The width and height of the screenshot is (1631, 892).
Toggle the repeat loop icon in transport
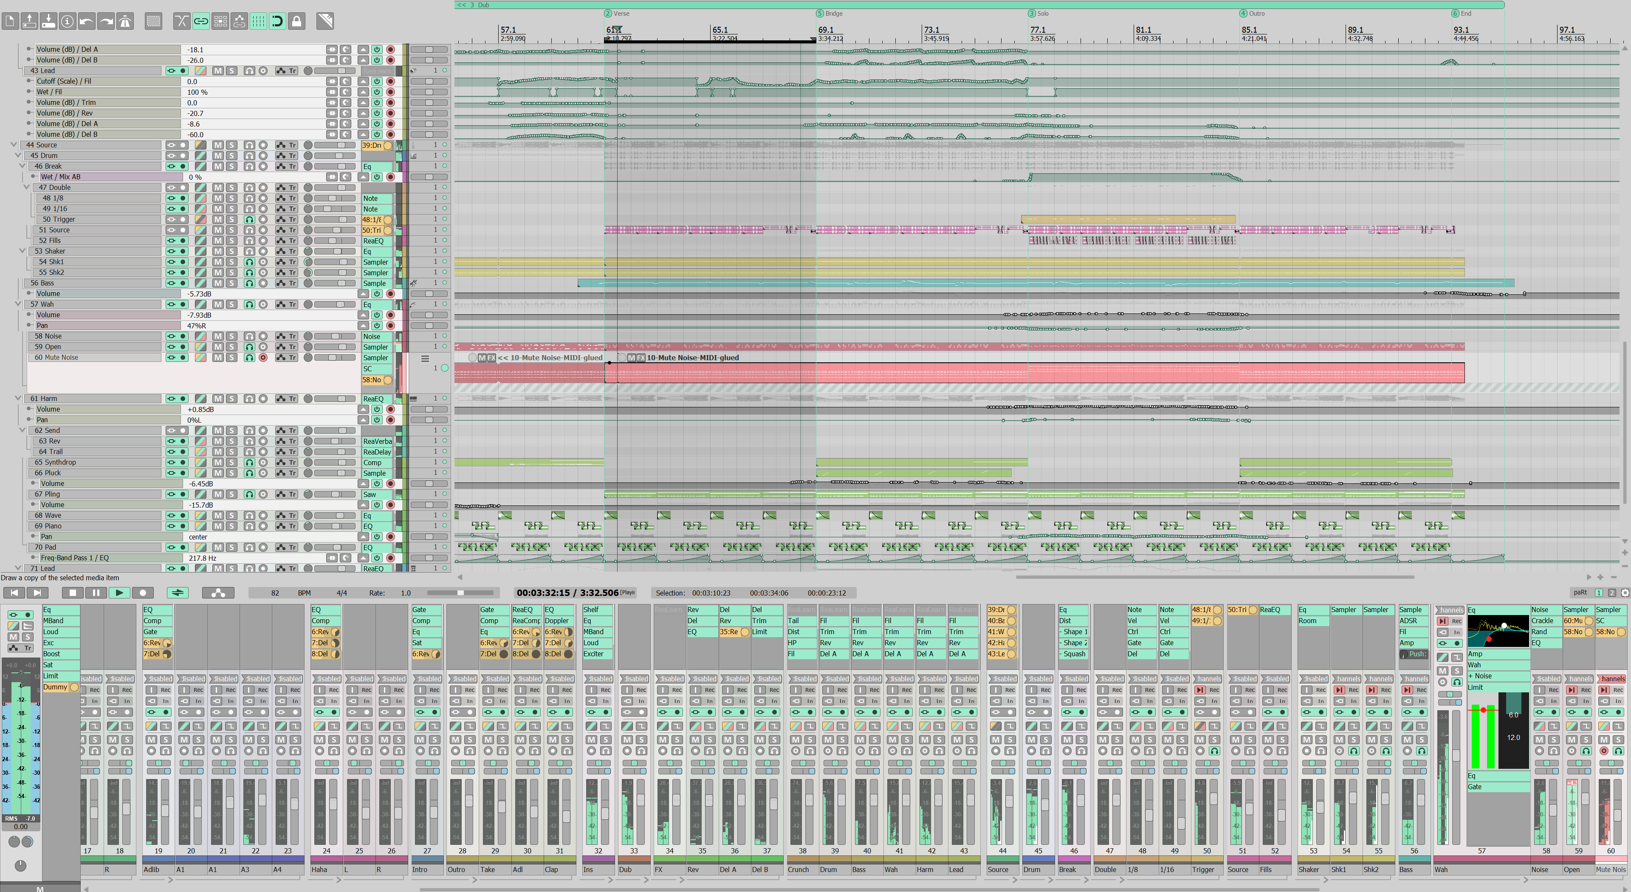coord(178,593)
